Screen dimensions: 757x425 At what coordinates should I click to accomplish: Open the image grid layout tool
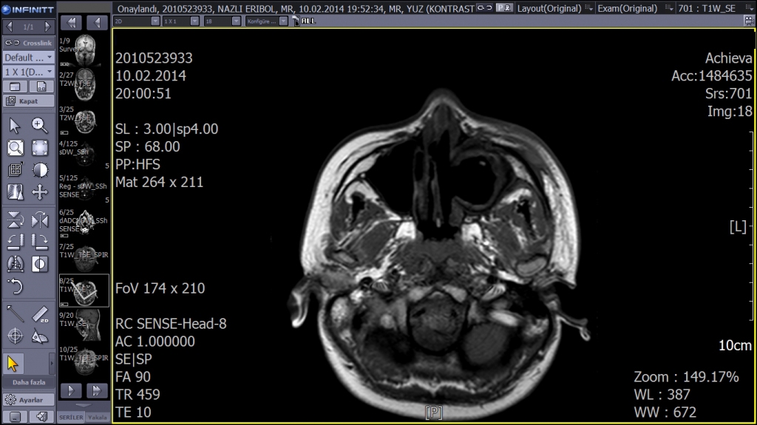point(15,170)
